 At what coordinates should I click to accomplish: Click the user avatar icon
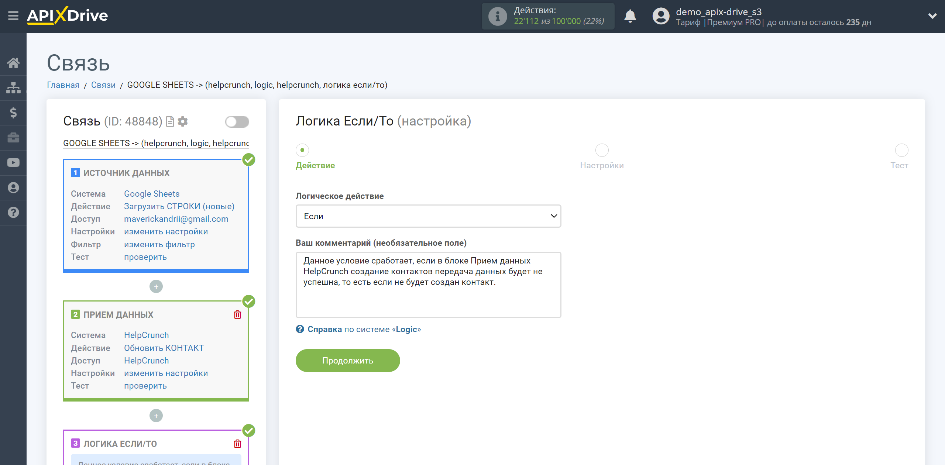pos(661,16)
